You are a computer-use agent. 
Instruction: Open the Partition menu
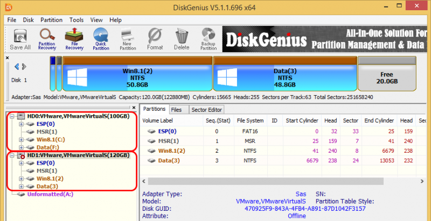51,20
